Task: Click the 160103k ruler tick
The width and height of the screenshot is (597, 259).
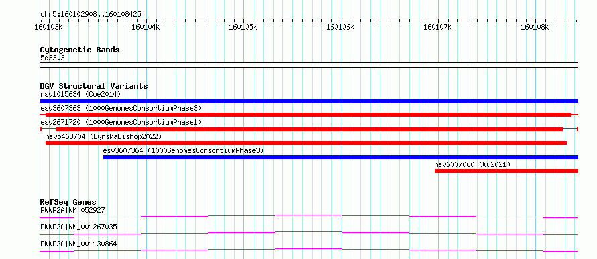Action: [x=49, y=27]
